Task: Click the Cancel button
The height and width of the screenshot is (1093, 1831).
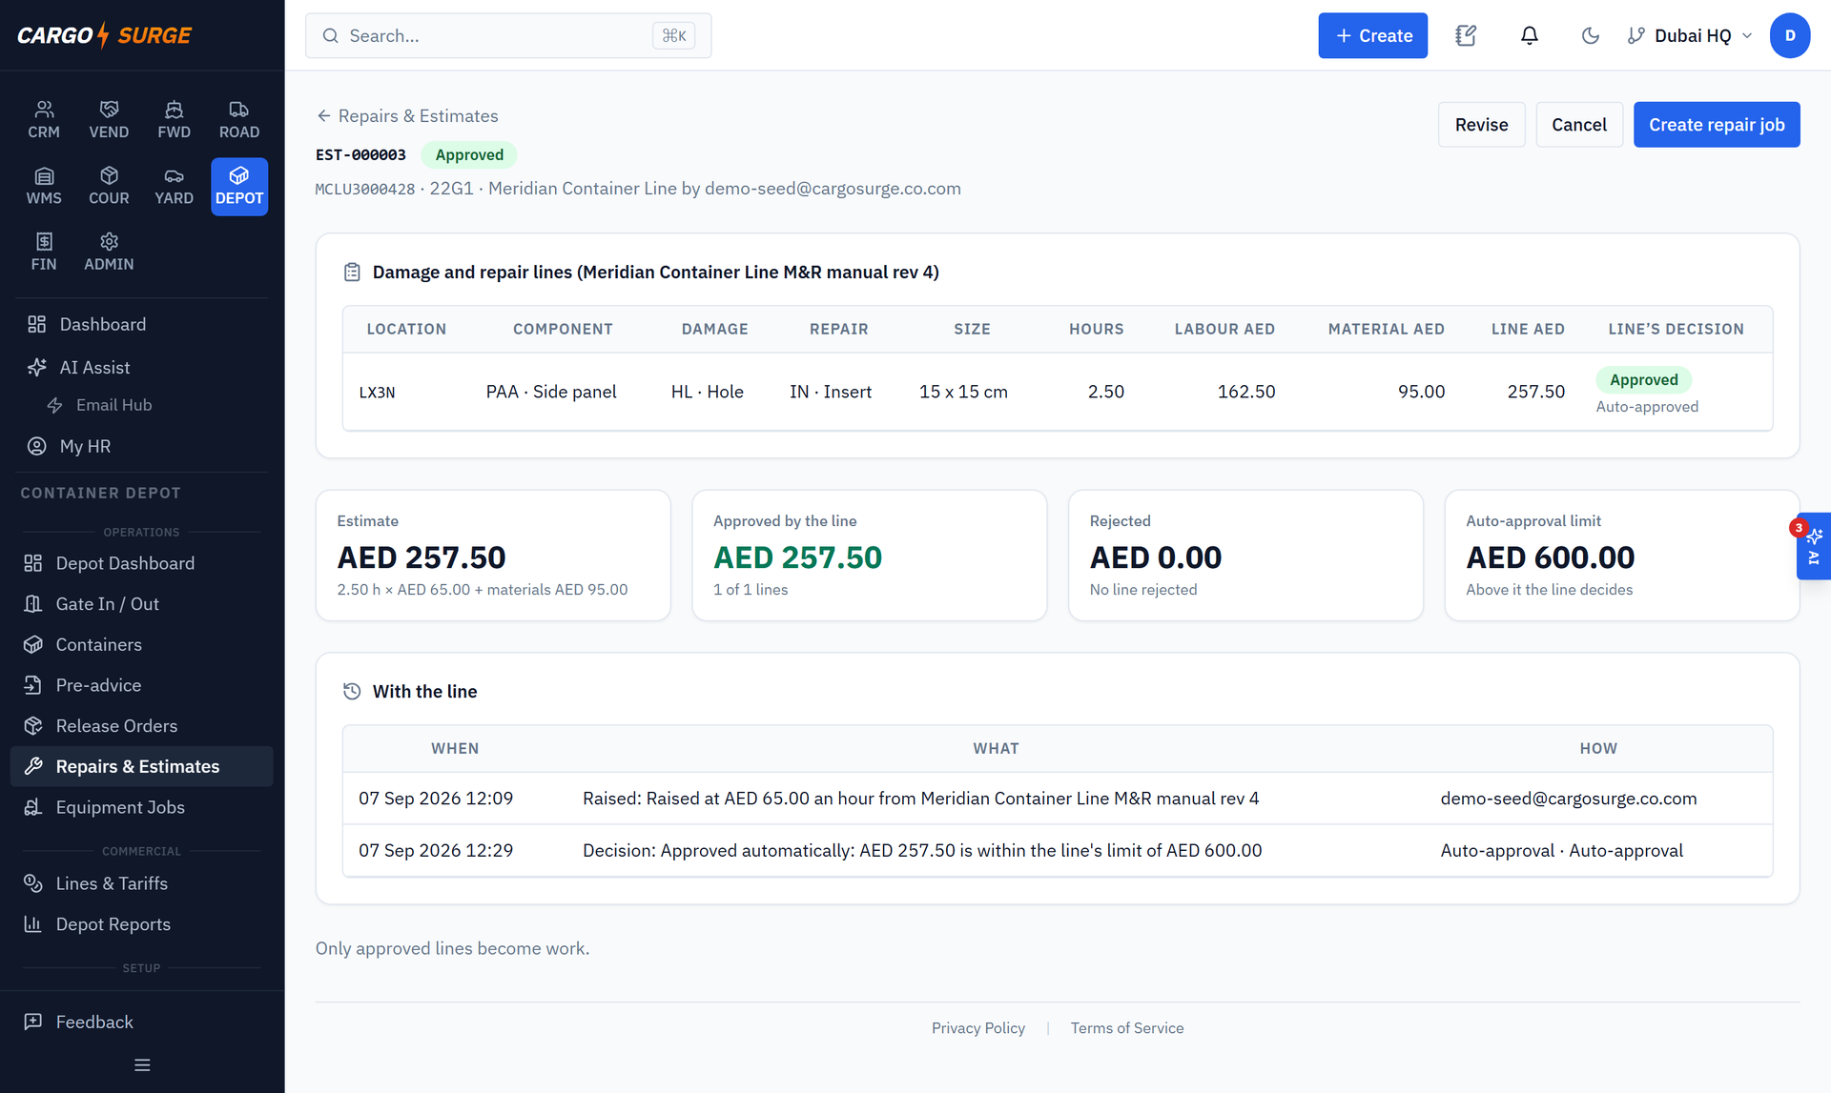Action: point(1578,125)
